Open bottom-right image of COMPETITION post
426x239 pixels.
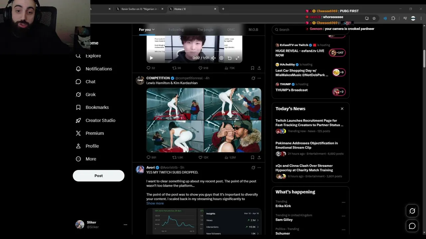(233, 136)
